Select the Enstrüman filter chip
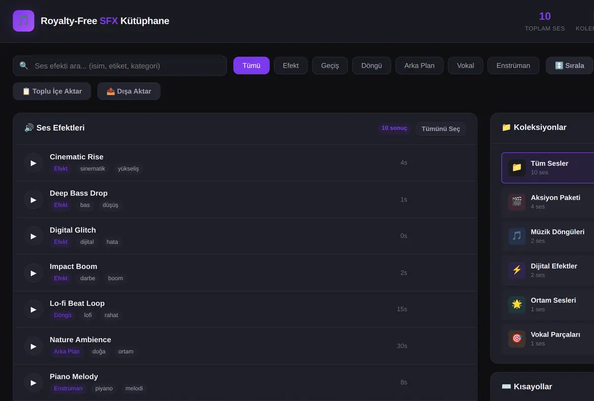The height and width of the screenshot is (401, 594). [x=513, y=66]
